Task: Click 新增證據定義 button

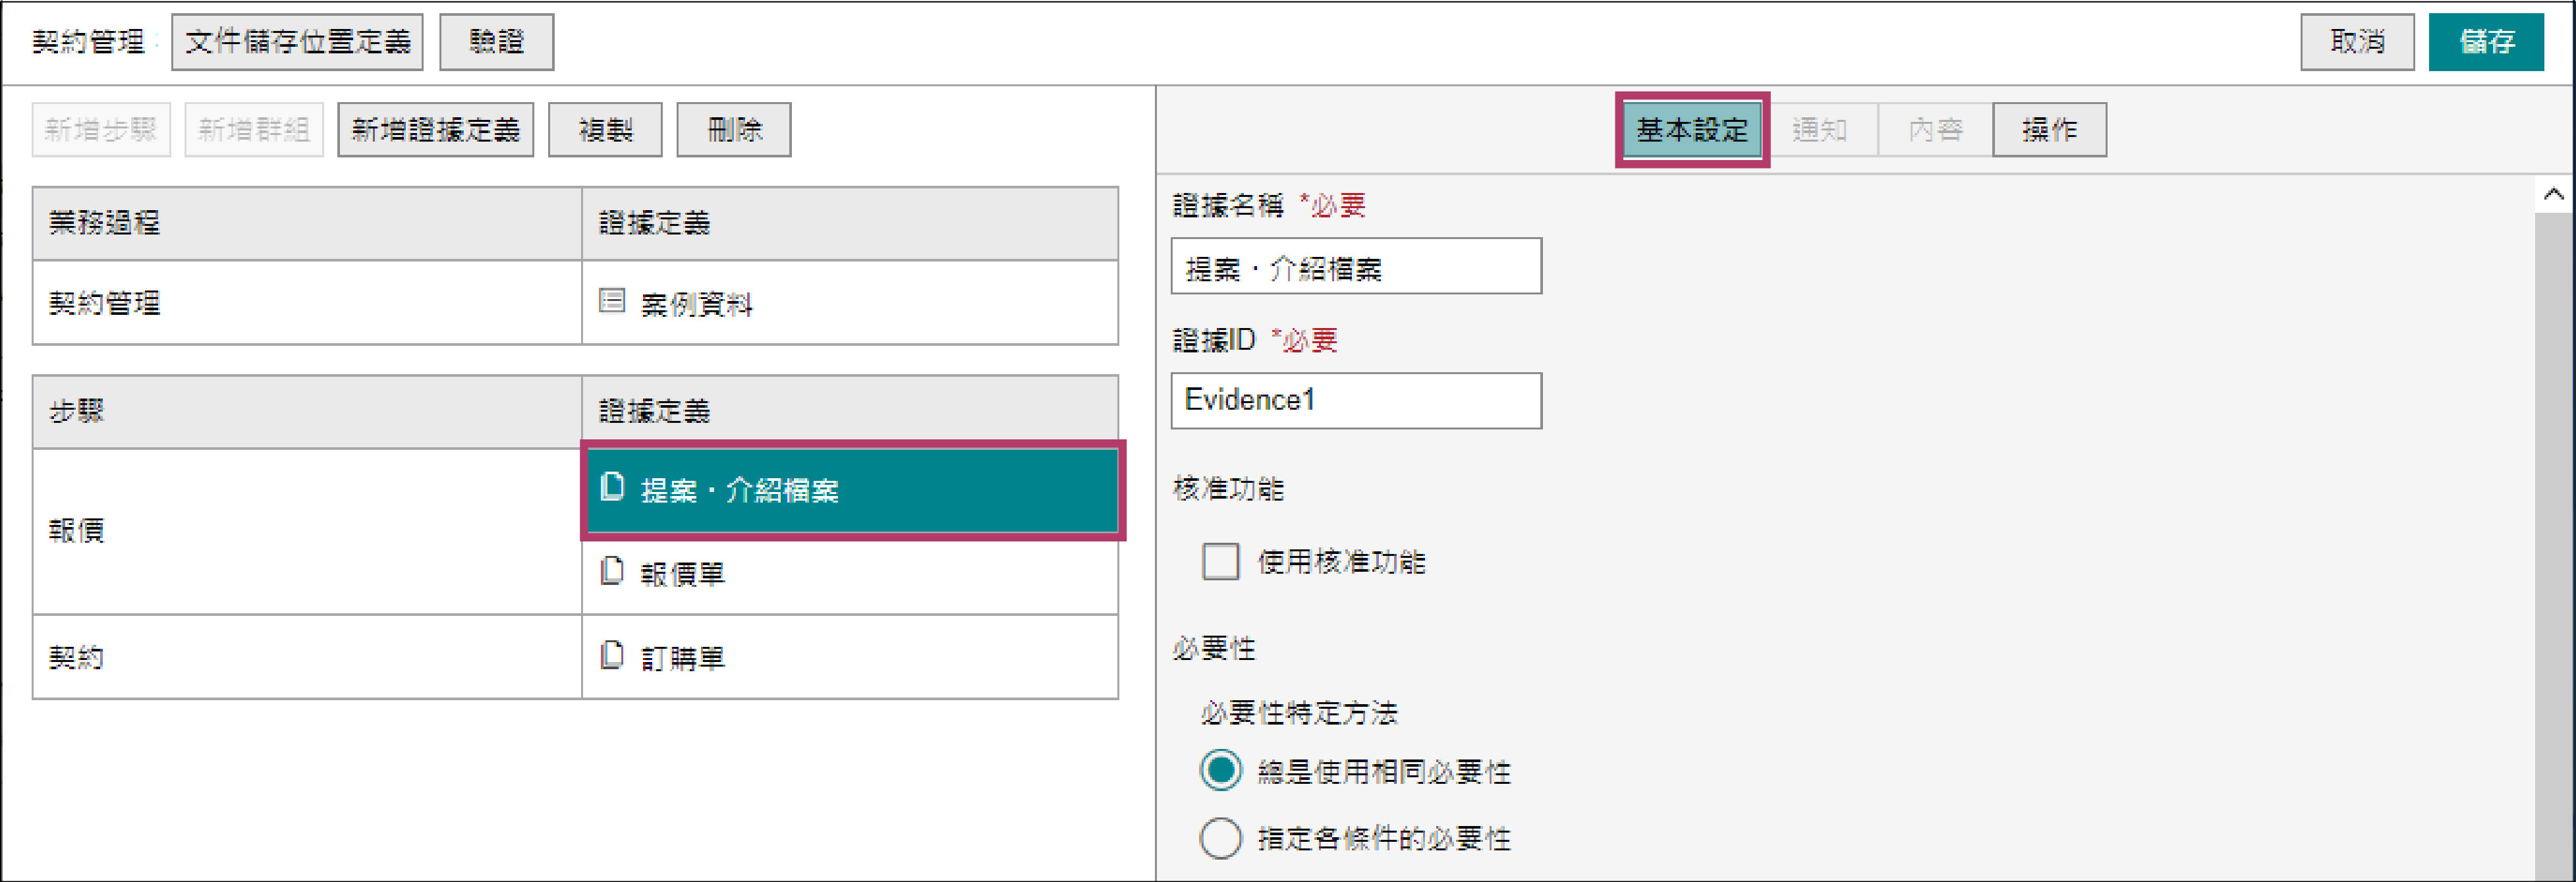Action: point(435,130)
